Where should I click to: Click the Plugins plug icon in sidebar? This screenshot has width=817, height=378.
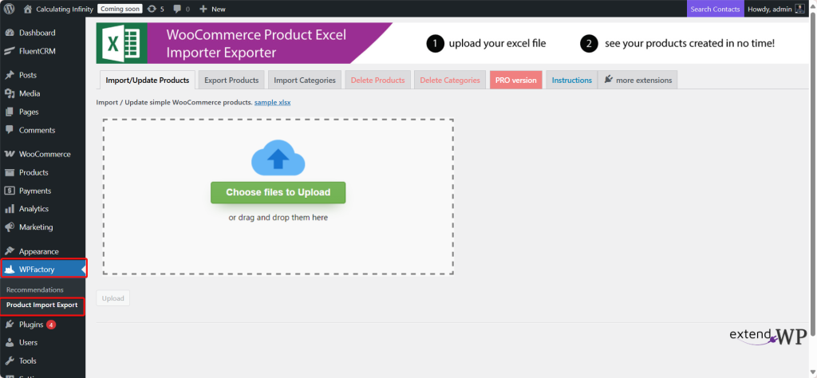(10, 325)
